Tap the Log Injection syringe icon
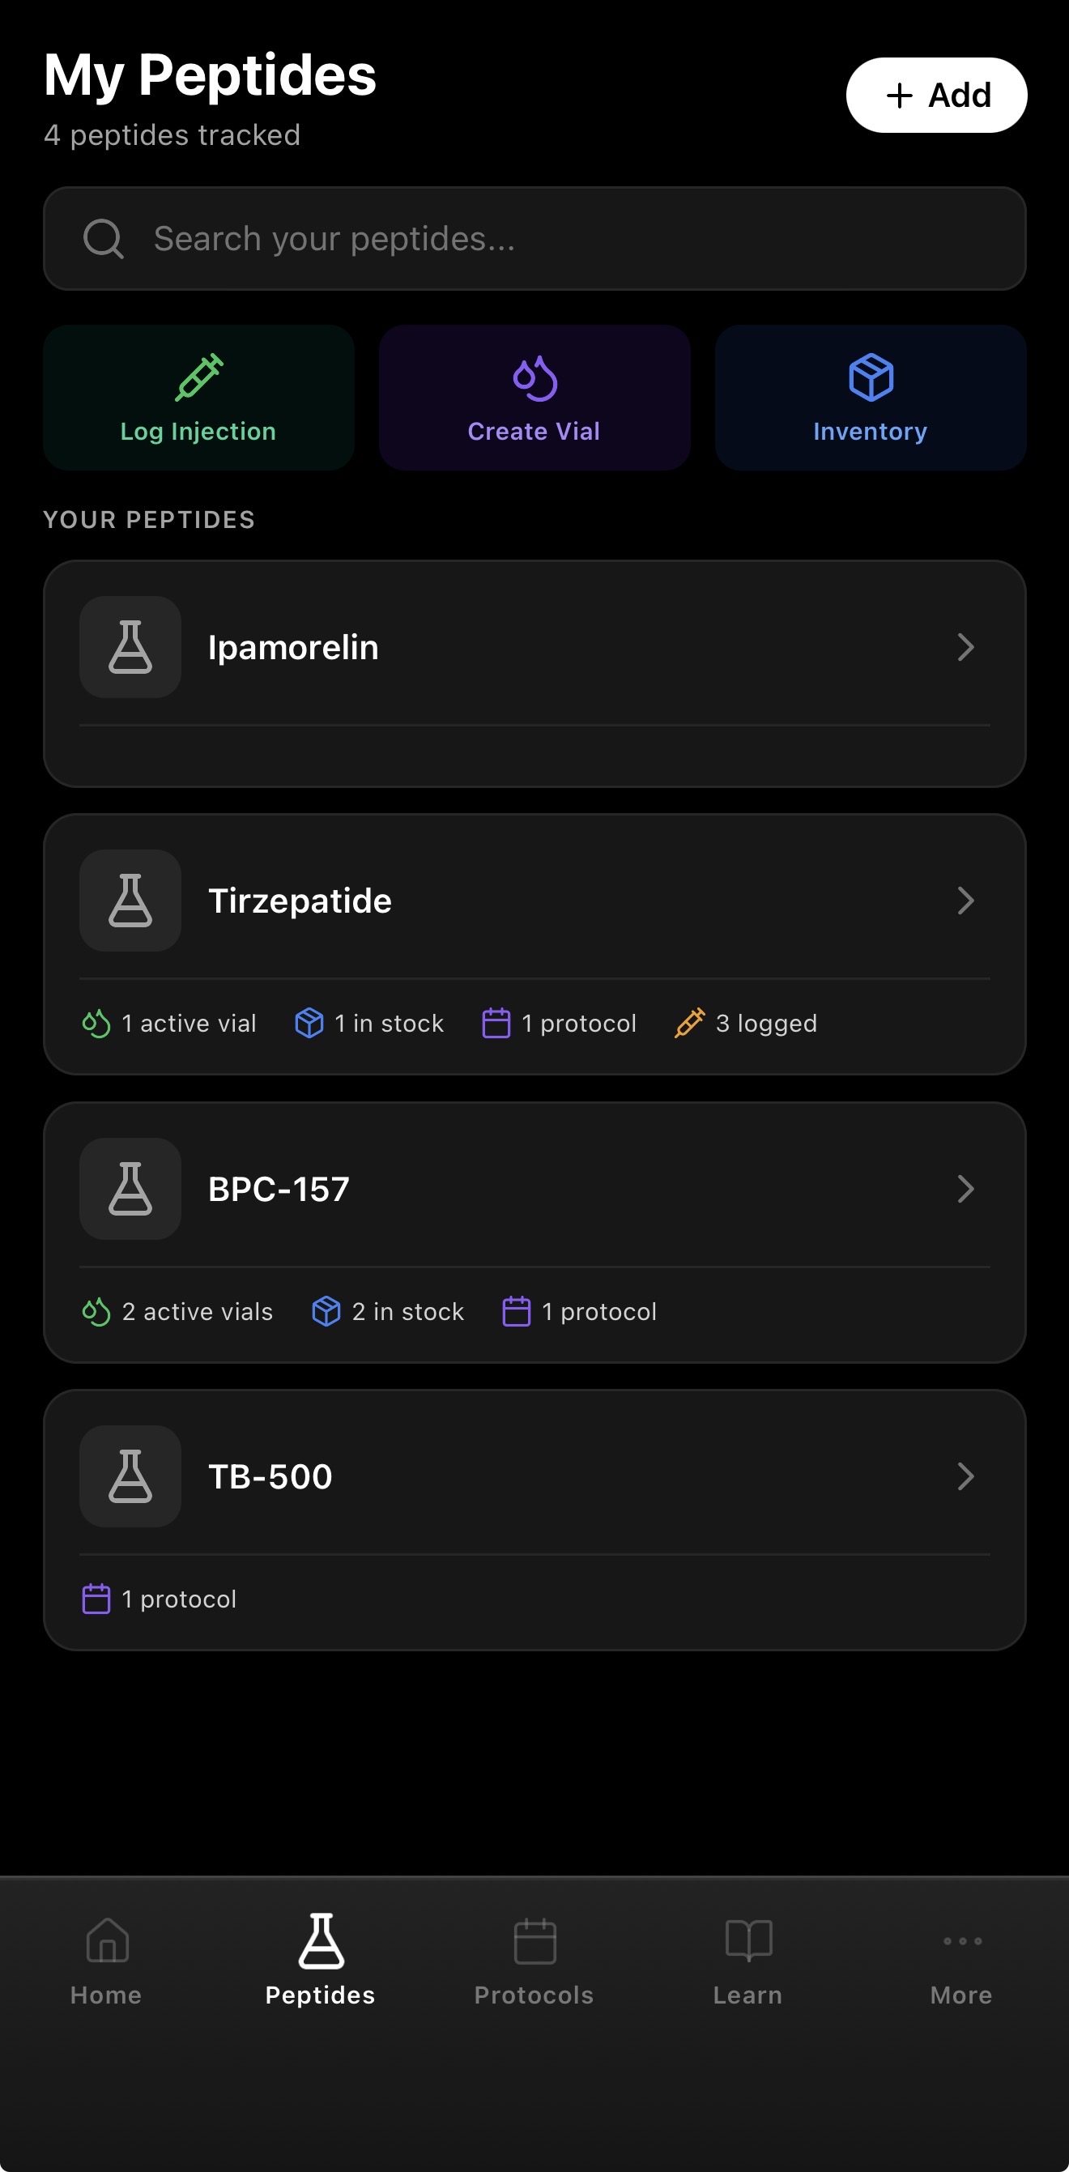Viewport: 1069px width, 2172px height. pos(199,377)
